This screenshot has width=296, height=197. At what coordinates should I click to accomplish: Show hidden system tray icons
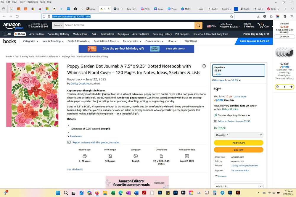[258, 193]
